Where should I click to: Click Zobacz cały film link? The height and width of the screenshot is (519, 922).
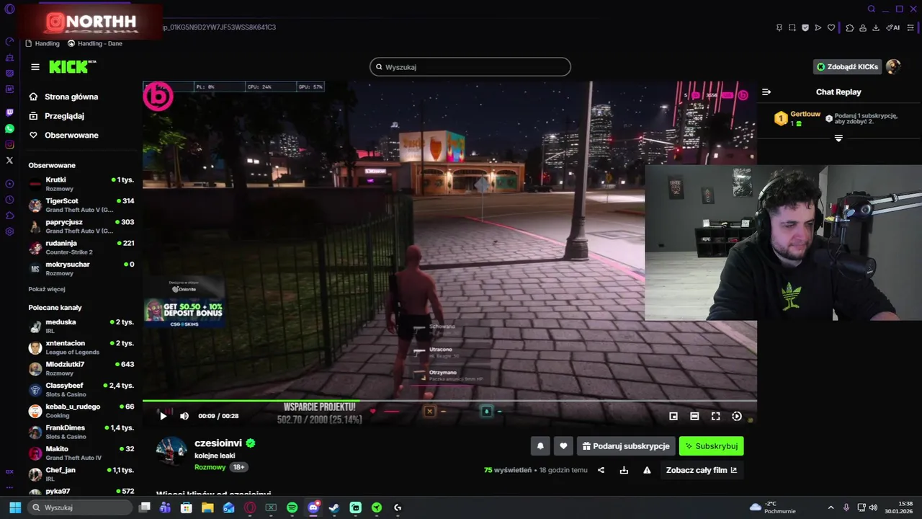click(x=702, y=470)
